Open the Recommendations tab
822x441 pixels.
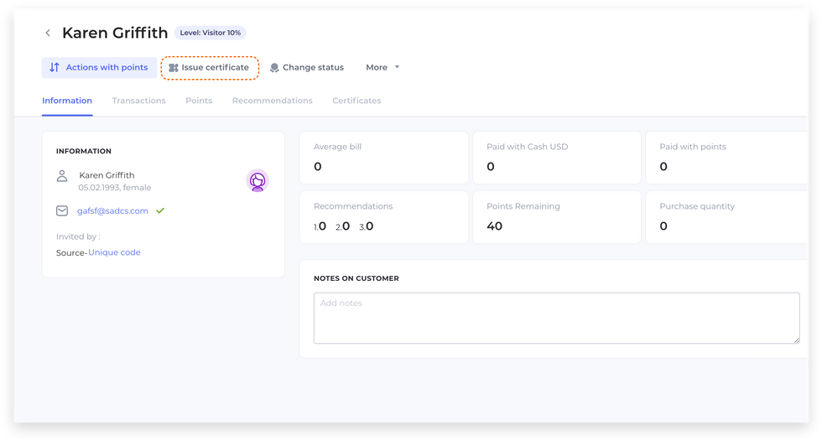point(272,101)
